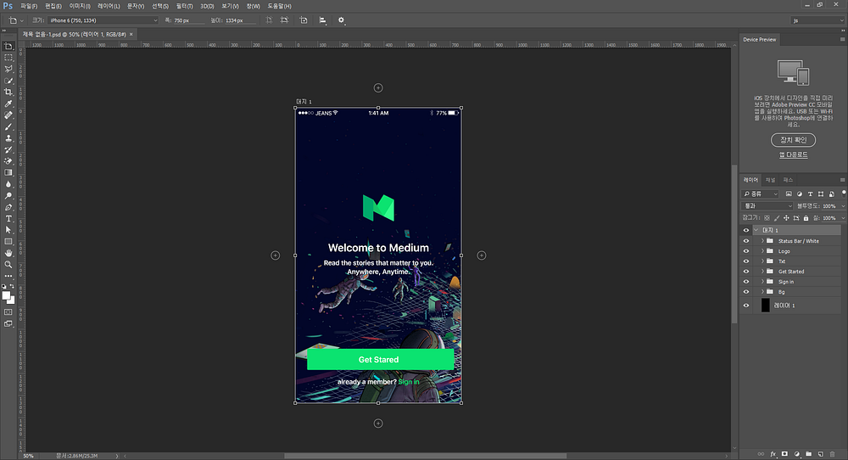Select the Brush tool

click(8, 126)
